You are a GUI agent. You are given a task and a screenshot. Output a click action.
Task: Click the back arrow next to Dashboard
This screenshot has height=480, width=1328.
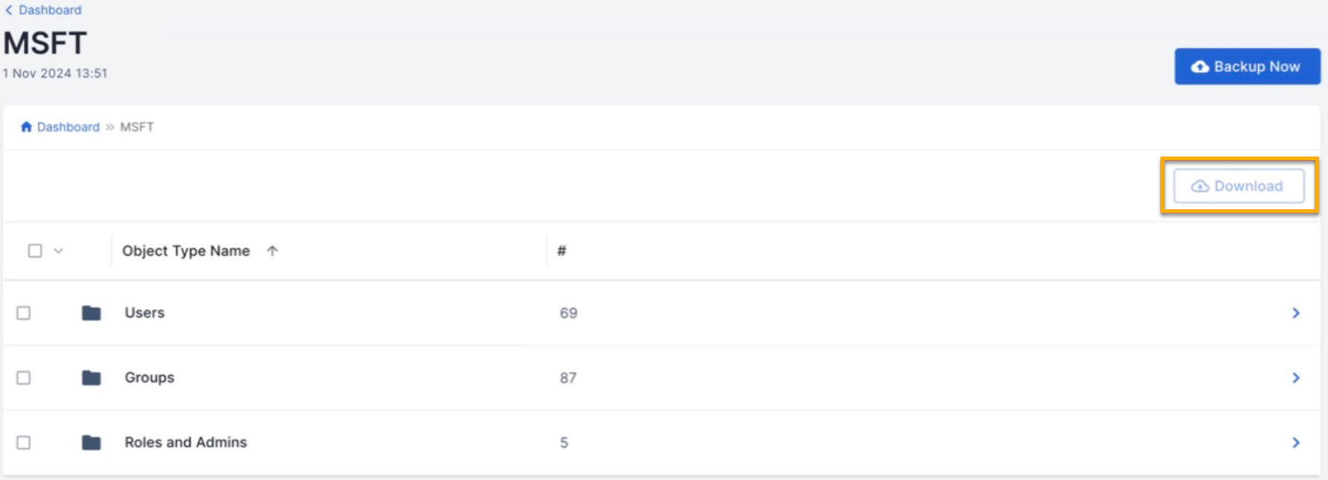9,10
